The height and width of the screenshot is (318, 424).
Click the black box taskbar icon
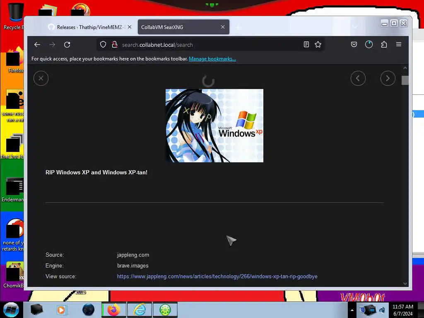(36, 310)
